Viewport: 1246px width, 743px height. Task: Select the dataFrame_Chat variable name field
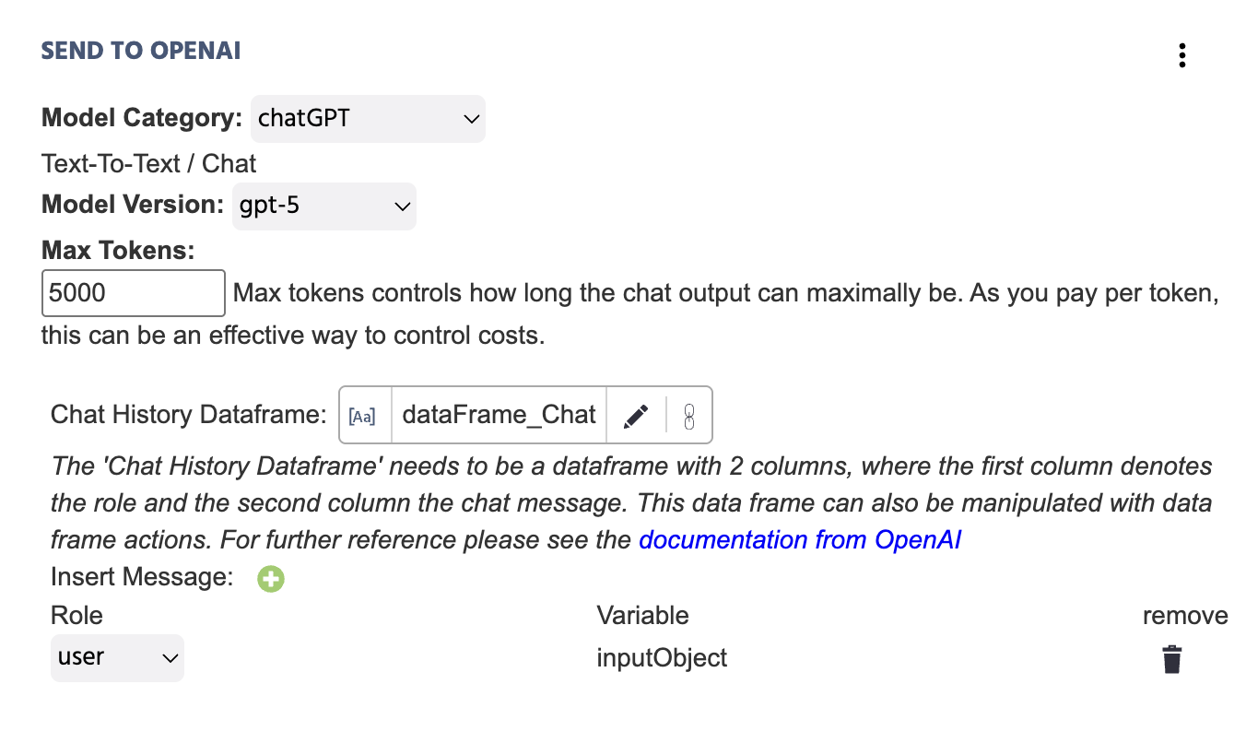pyautogui.click(x=498, y=415)
